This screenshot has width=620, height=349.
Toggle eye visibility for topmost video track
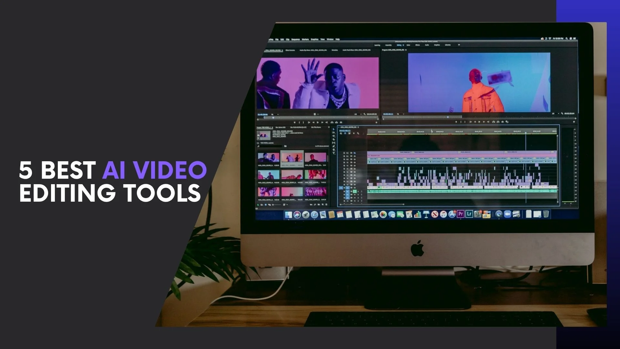pos(355,153)
